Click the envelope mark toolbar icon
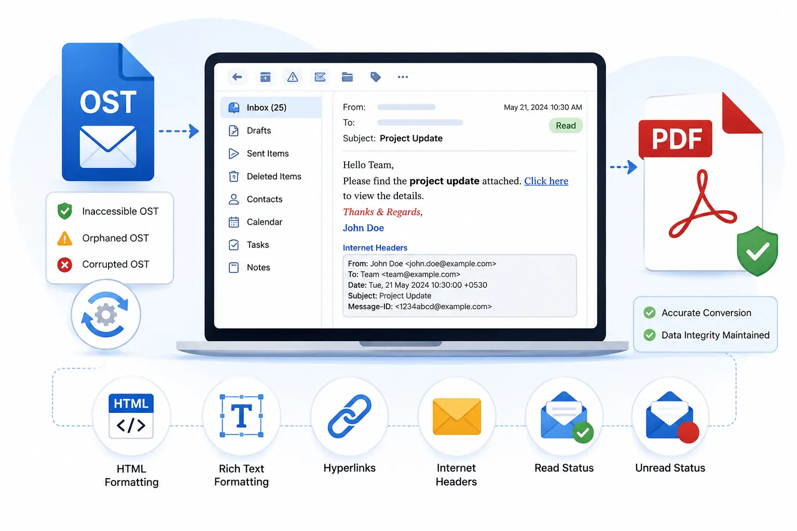This screenshot has height=531, width=797. [x=320, y=77]
